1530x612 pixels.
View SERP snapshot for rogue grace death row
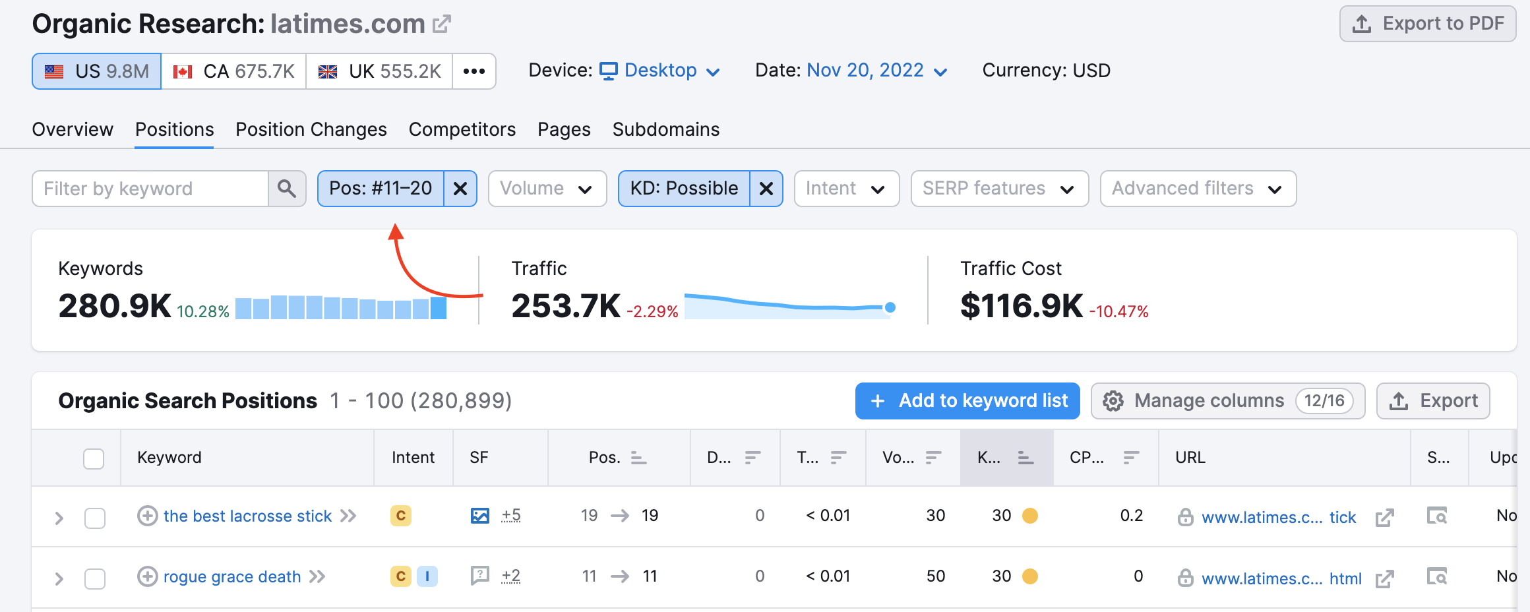(1437, 576)
